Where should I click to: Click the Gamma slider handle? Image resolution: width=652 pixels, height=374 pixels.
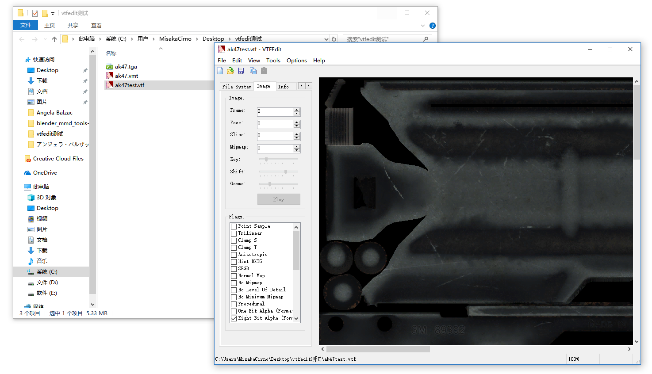[x=270, y=184]
